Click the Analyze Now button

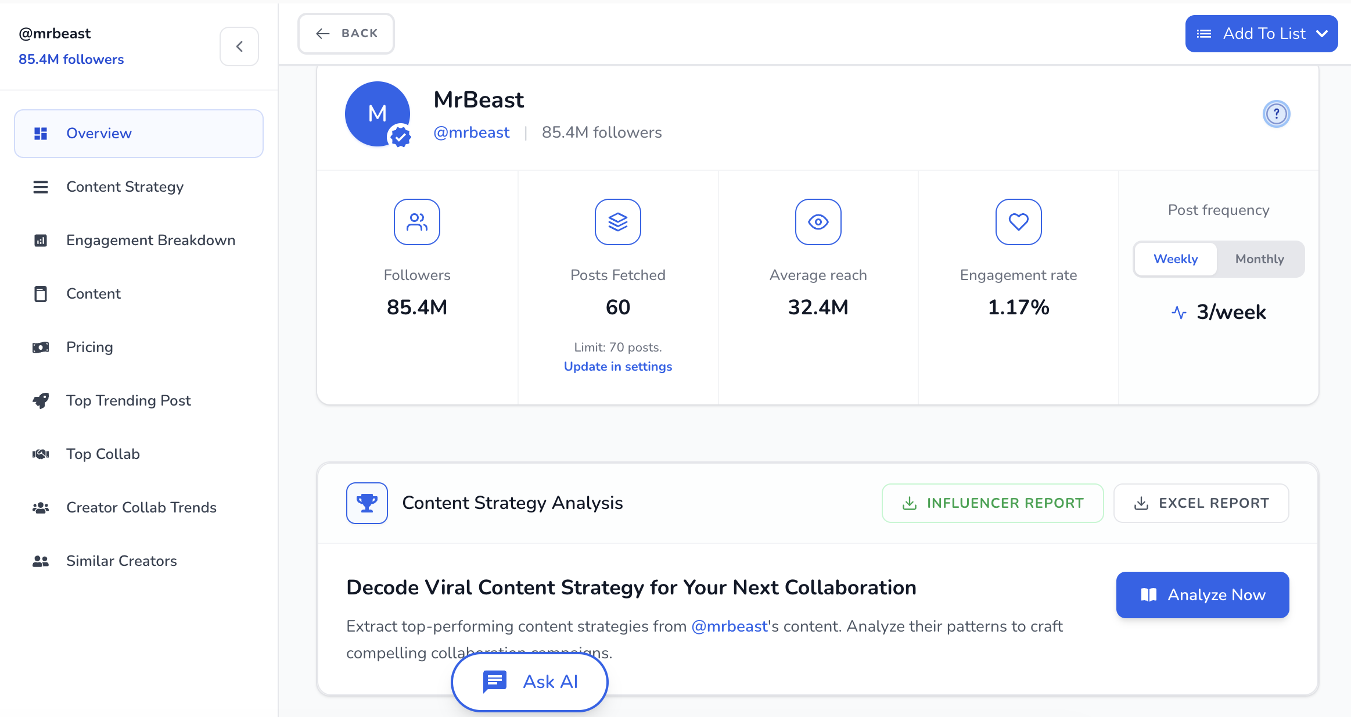tap(1202, 595)
